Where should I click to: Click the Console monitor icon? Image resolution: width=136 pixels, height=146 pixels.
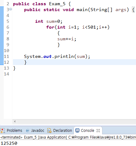tap(77, 131)
